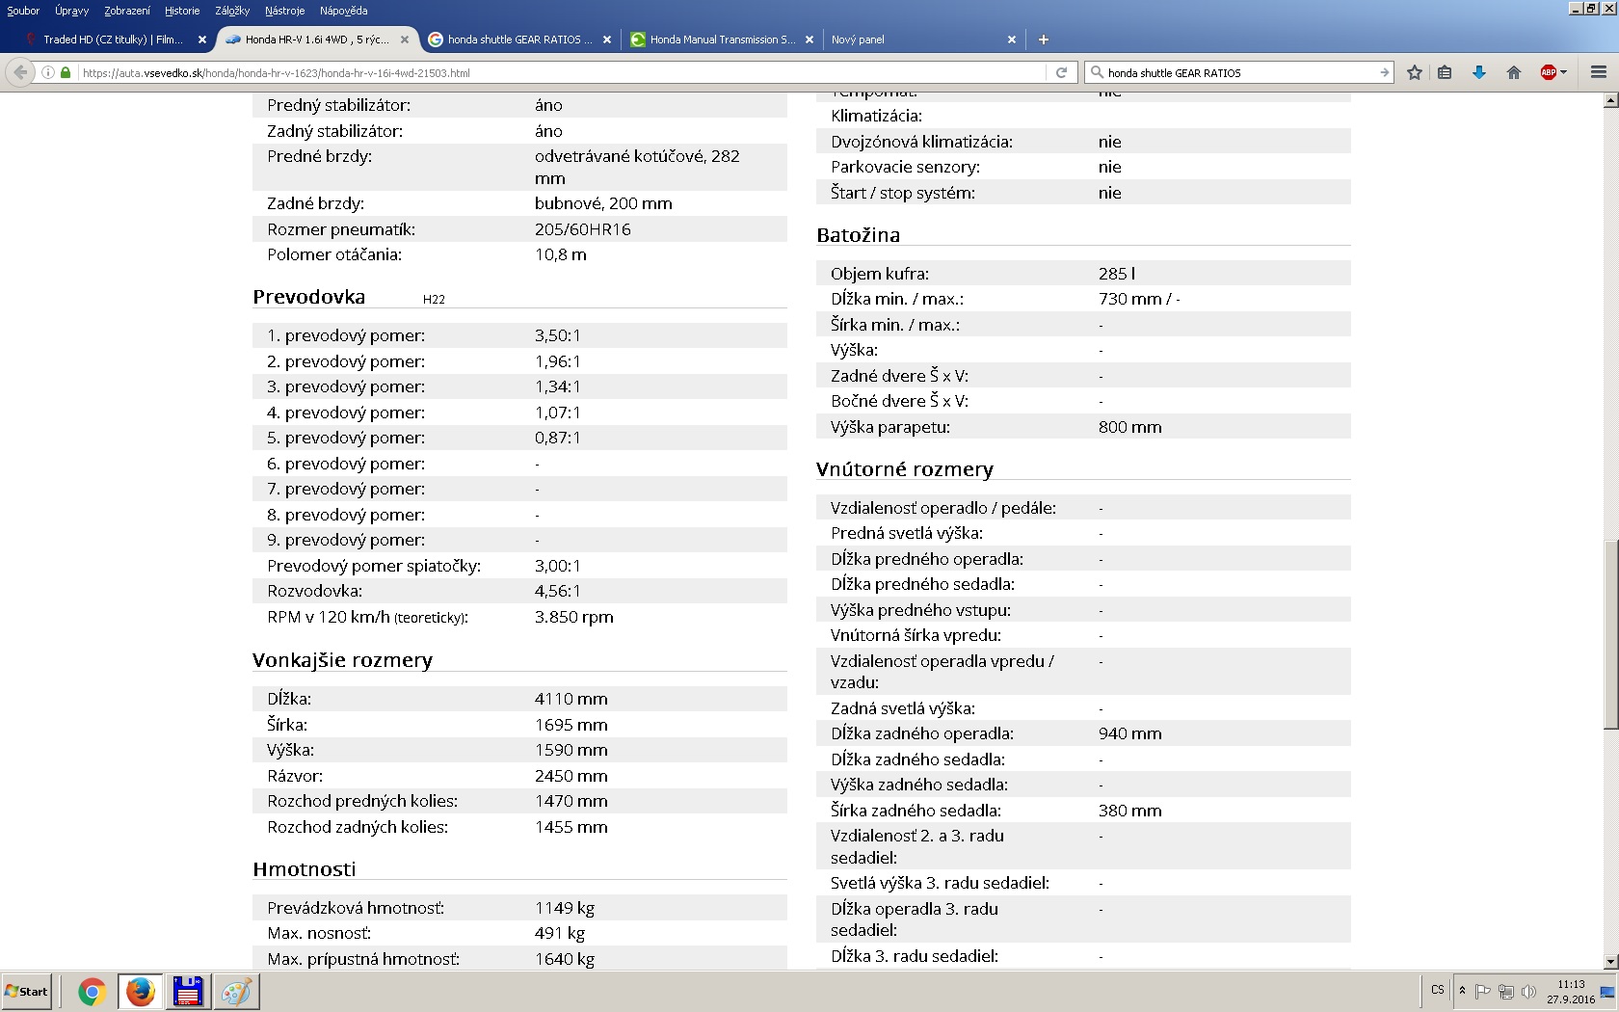Screen dimensions: 1619x1012
Task: Click the Windows Start button
Action: 27,991
